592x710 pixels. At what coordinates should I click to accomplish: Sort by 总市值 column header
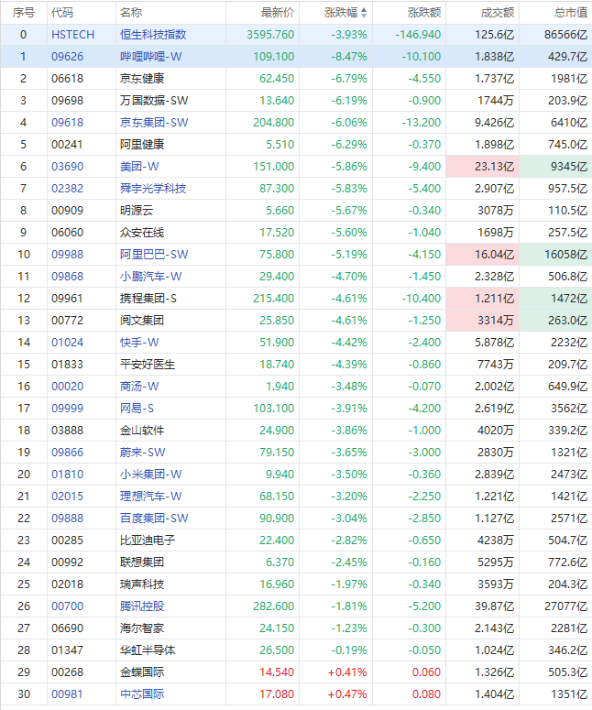pos(571,13)
